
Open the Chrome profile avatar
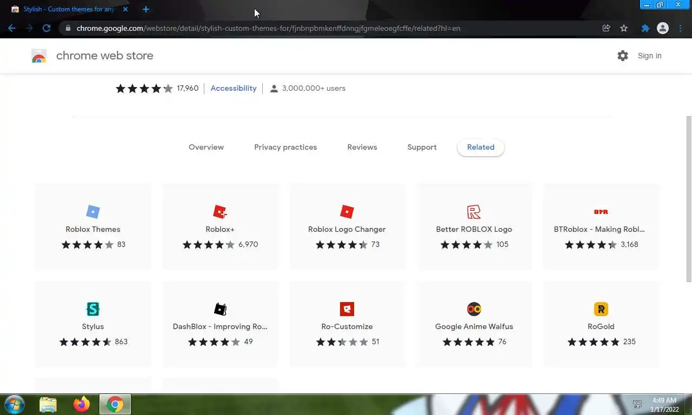663,28
